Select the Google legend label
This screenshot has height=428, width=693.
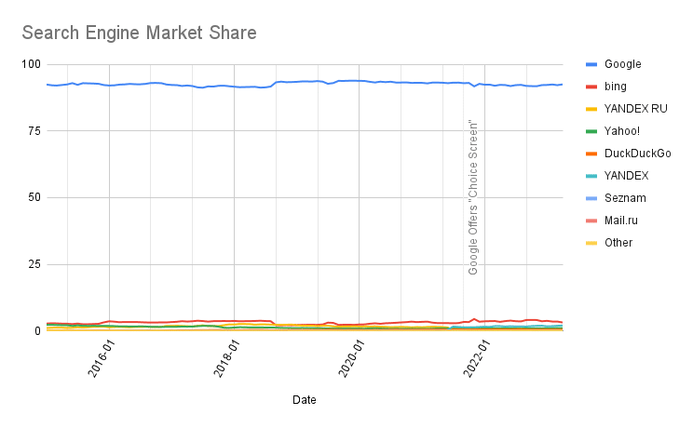(622, 64)
